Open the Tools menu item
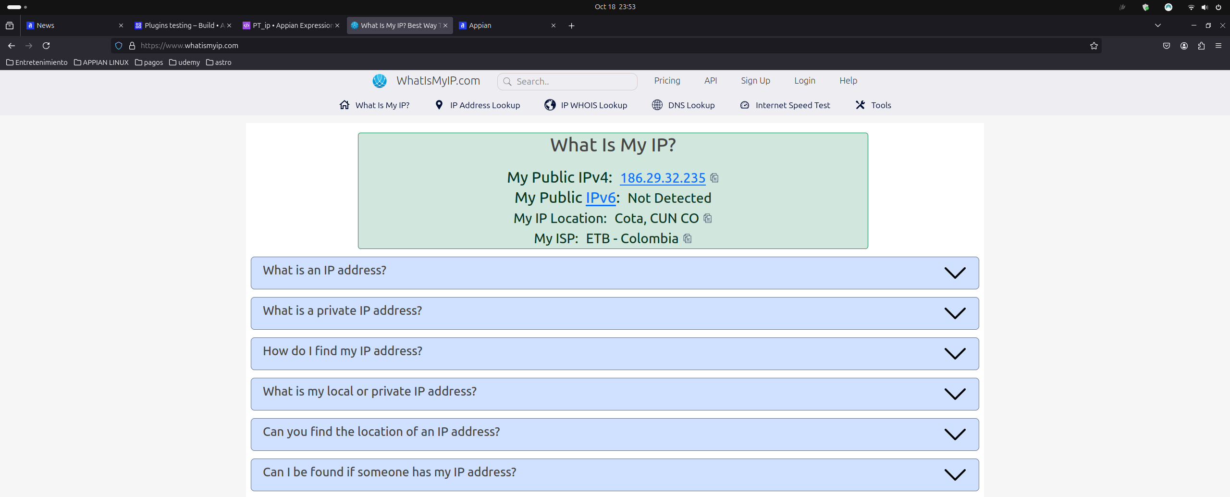Image resolution: width=1230 pixels, height=497 pixels. pos(873,105)
